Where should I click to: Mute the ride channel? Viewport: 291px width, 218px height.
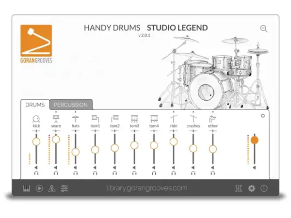[x=174, y=168]
